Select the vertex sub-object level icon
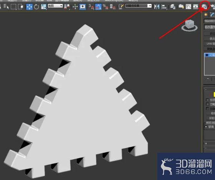215x180 pixels. pos(210,95)
